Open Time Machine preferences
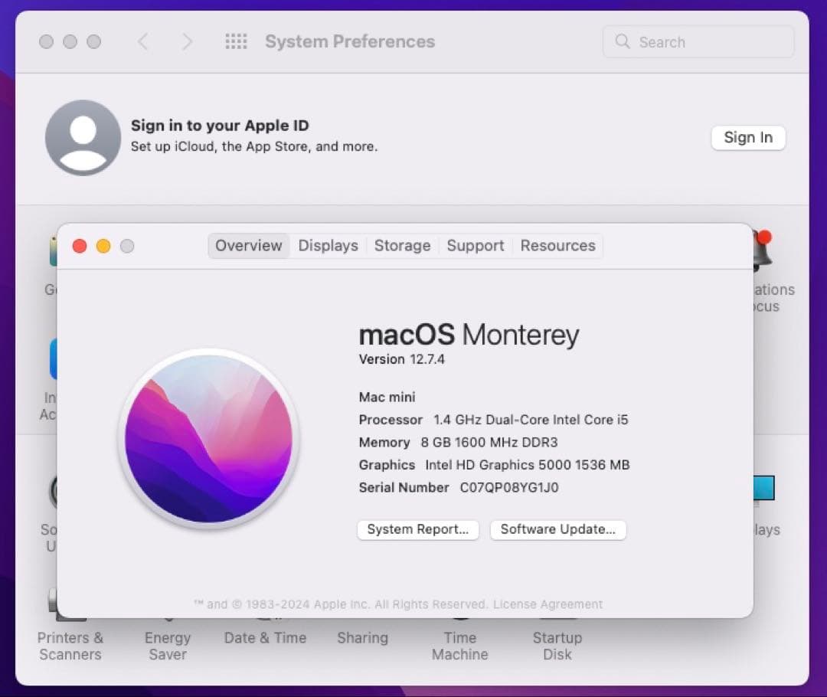The width and height of the screenshot is (827, 697). coord(459,646)
